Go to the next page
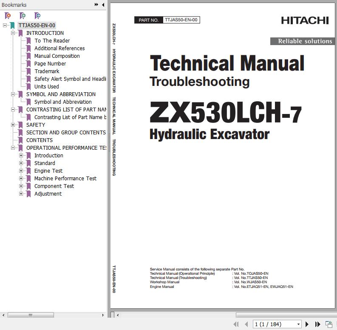Screen dimensions: 337x330 [307, 324]
